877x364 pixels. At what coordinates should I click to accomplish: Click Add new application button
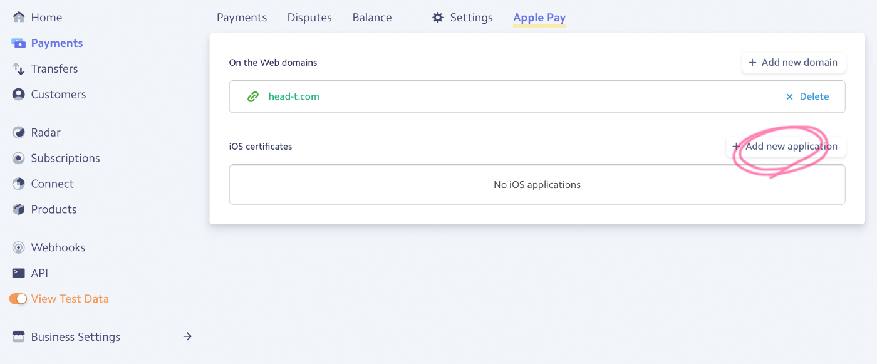pos(786,147)
